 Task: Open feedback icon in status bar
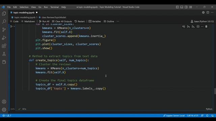[202, 116]
